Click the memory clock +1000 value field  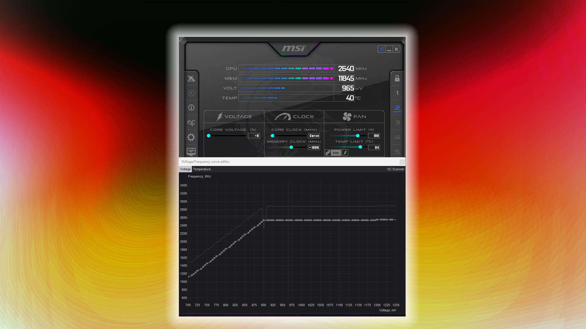(314, 147)
